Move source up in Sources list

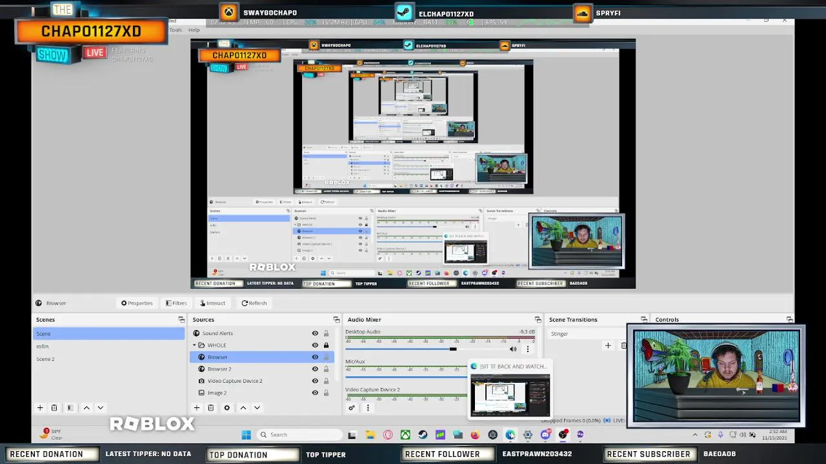(243, 408)
